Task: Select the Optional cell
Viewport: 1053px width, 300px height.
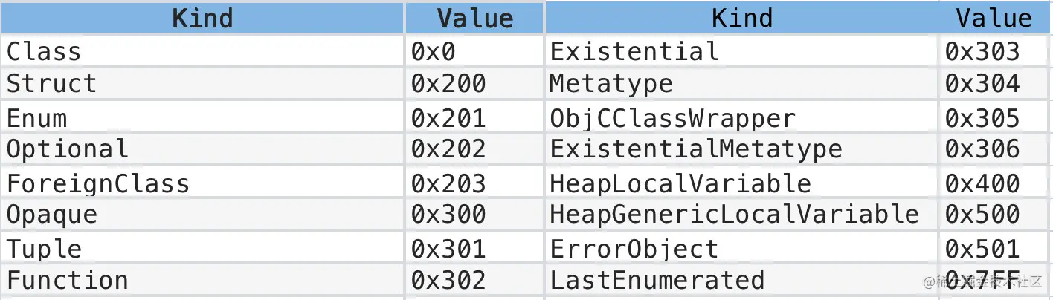Action: click(202, 149)
